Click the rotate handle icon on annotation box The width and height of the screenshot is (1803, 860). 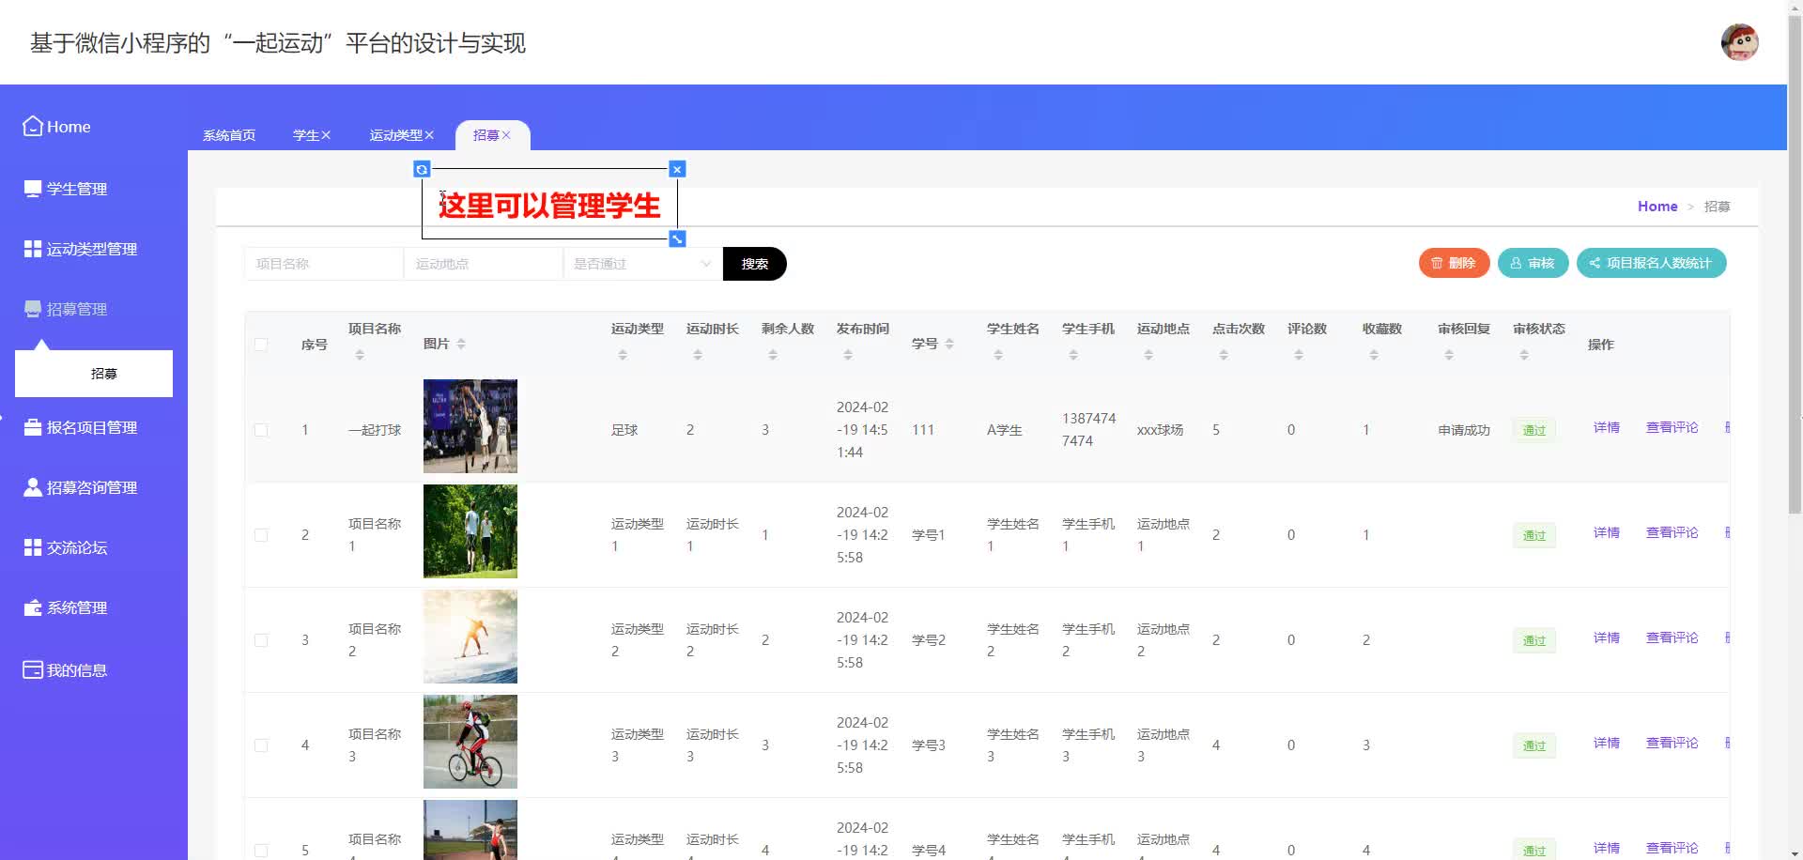(422, 170)
